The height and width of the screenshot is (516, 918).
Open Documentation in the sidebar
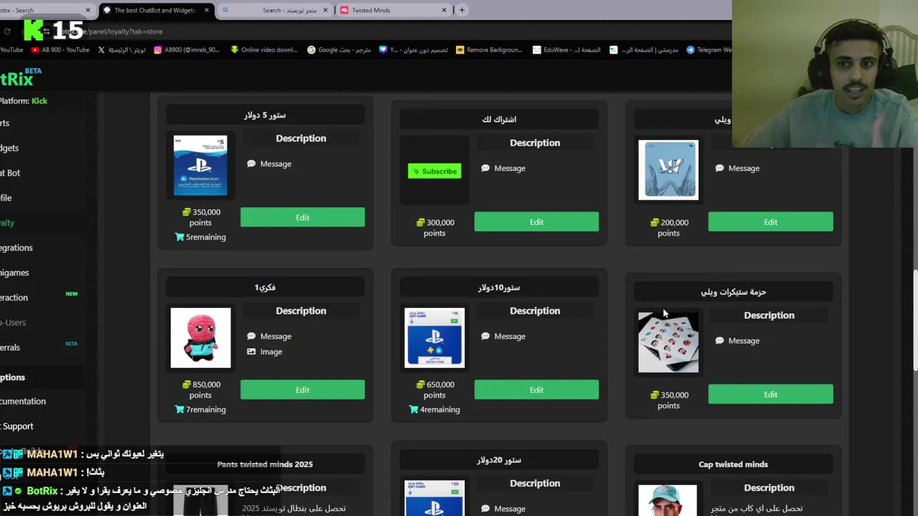coord(23,401)
